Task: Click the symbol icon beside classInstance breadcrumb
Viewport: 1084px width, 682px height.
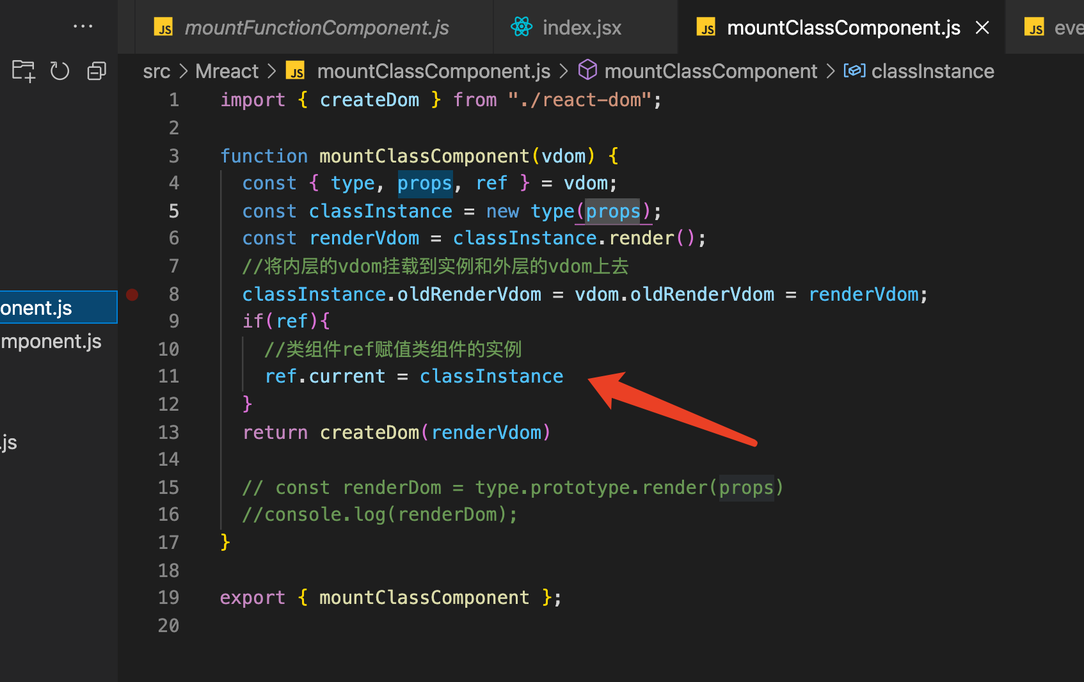Action: pyautogui.click(x=855, y=70)
